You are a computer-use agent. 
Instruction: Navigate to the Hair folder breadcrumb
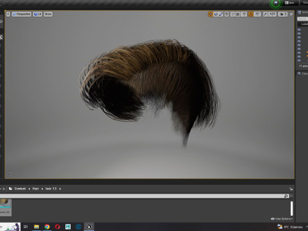point(35,189)
